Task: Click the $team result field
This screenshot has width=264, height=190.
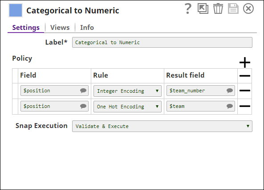Action: click(201, 106)
